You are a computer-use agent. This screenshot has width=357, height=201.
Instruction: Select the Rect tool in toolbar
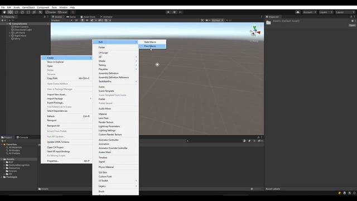point(28,12)
